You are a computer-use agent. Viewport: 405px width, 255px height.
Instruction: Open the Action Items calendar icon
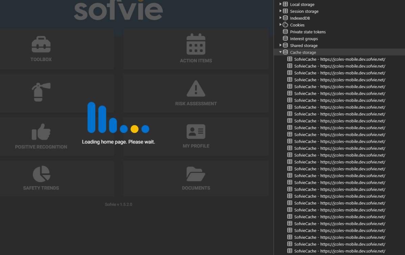tap(196, 44)
